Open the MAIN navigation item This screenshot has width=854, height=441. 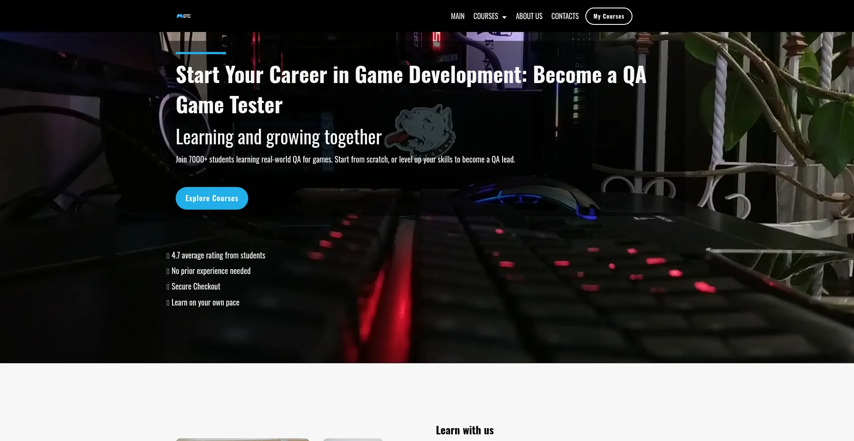(x=457, y=16)
